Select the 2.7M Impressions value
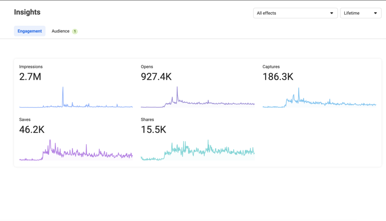This screenshot has width=386, height=221. (x=30, y=77)
